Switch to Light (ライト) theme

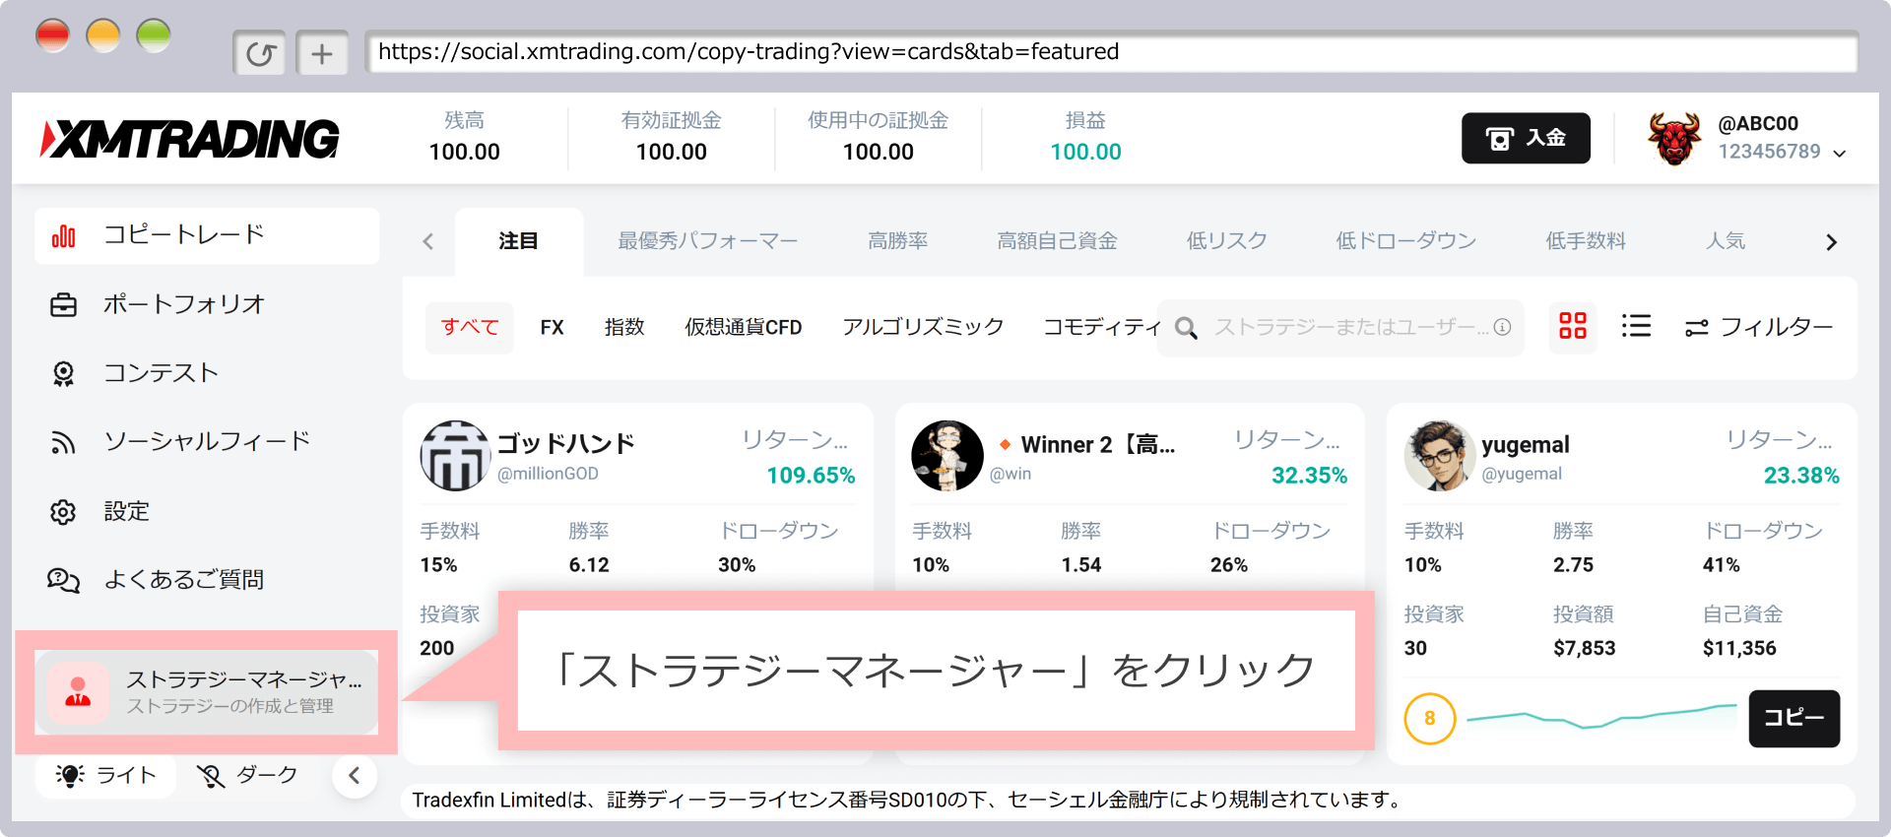106,776
